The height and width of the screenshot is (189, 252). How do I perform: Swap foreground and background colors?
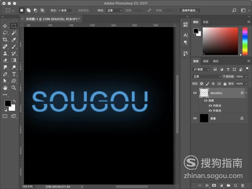click(x=14, y=101)
